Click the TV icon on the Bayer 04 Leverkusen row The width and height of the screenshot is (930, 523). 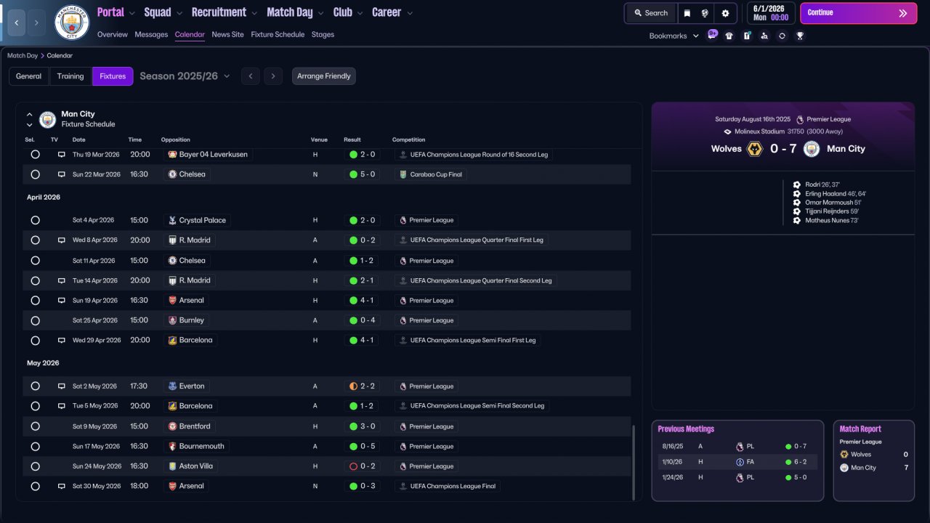[62, 155]
